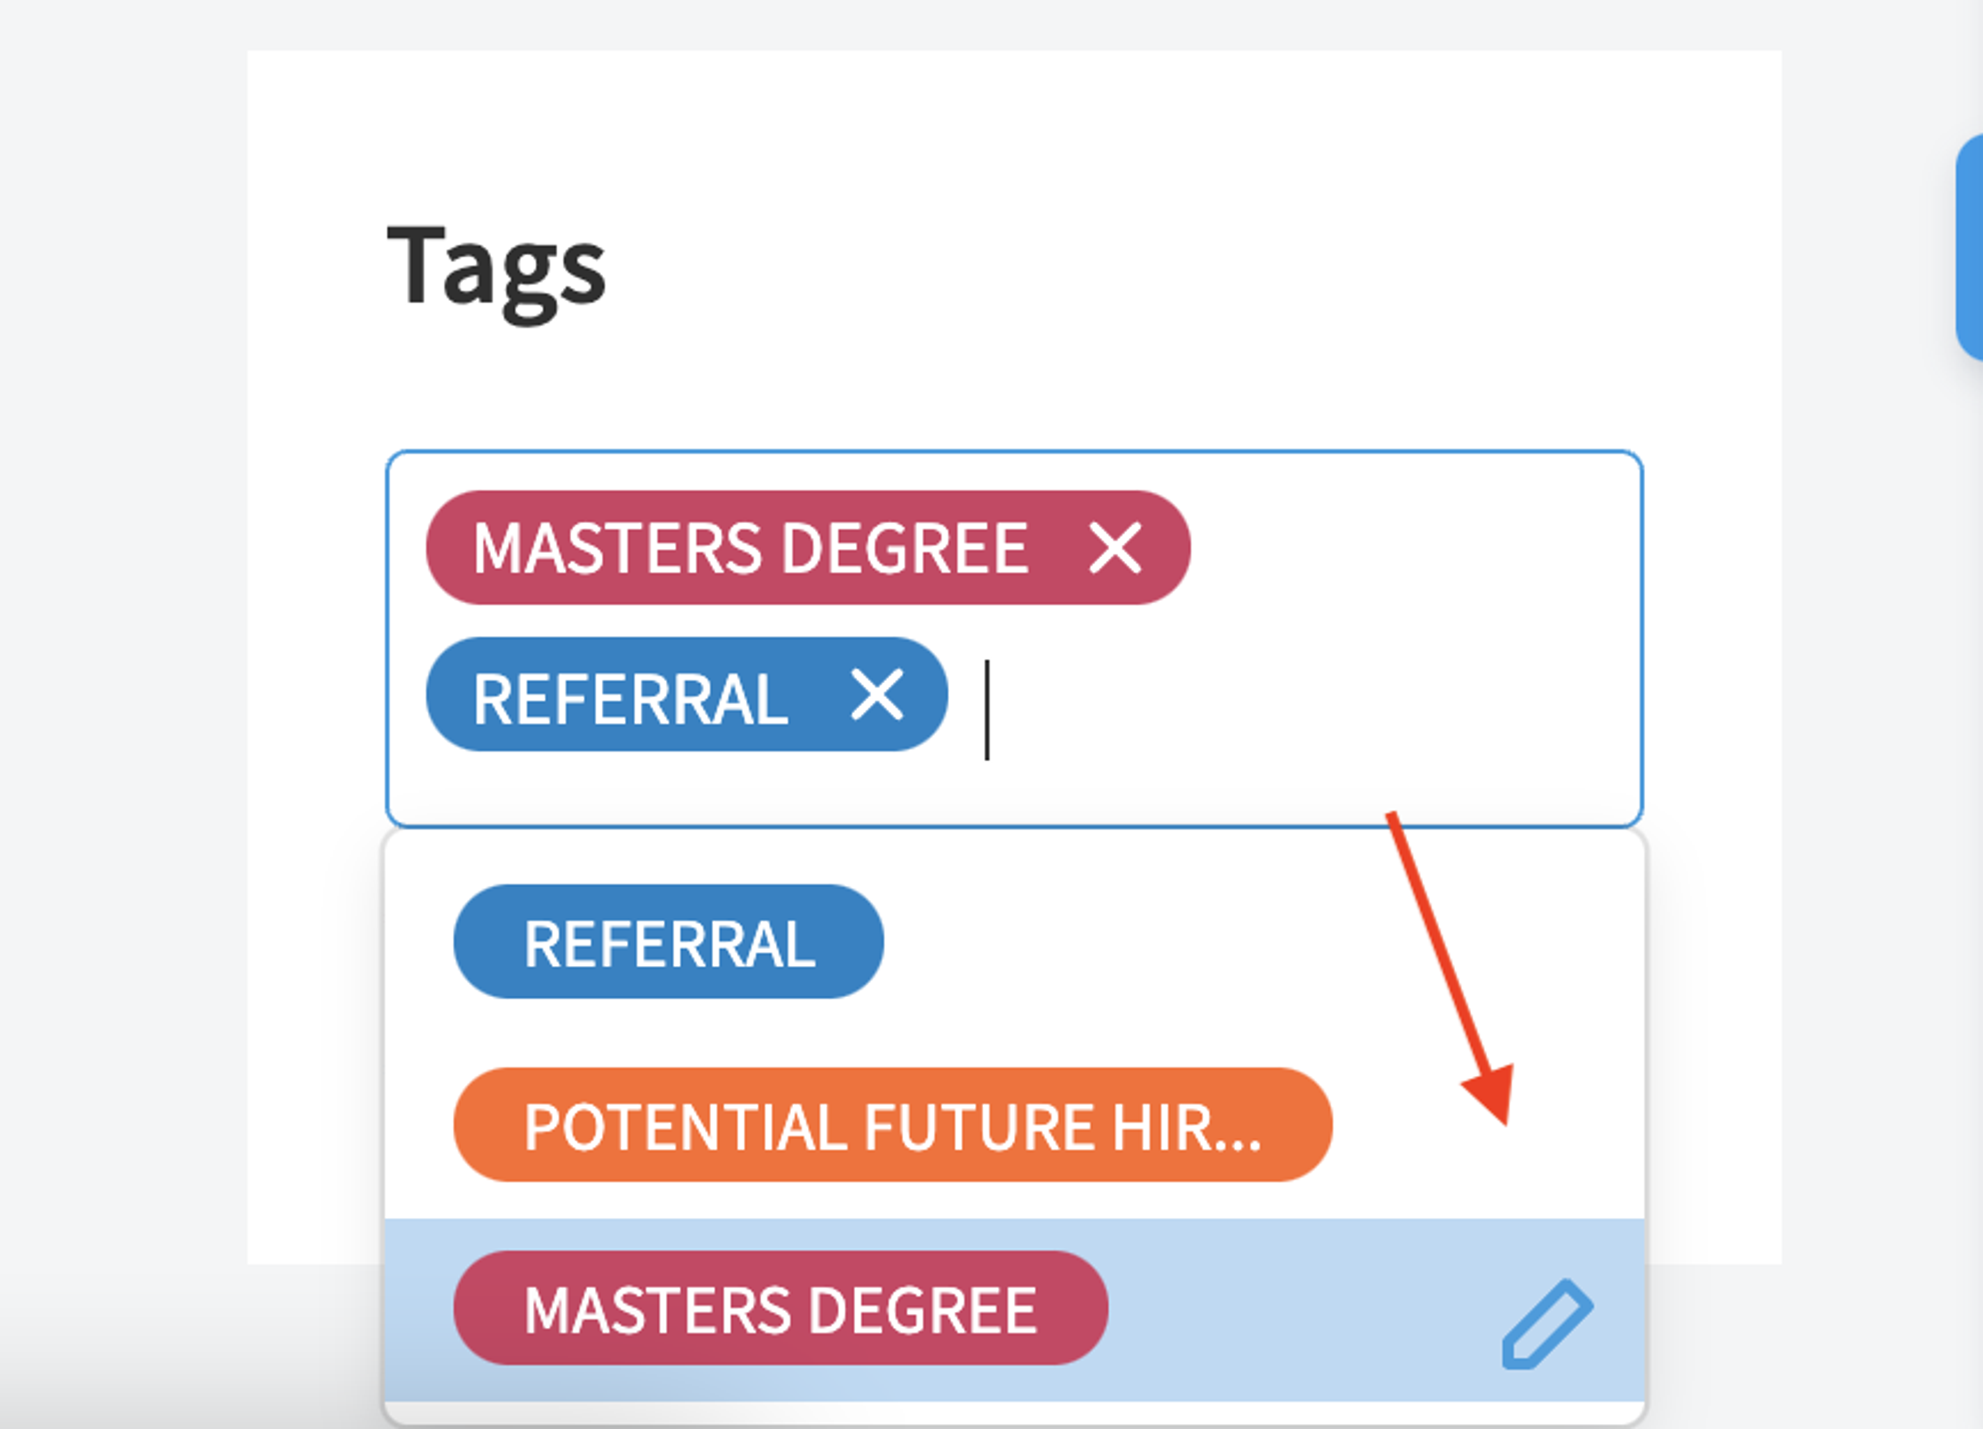Remove the REFERRAL tag with its X
Viewport: 1983px width, 1429px height.
[877, 695]
